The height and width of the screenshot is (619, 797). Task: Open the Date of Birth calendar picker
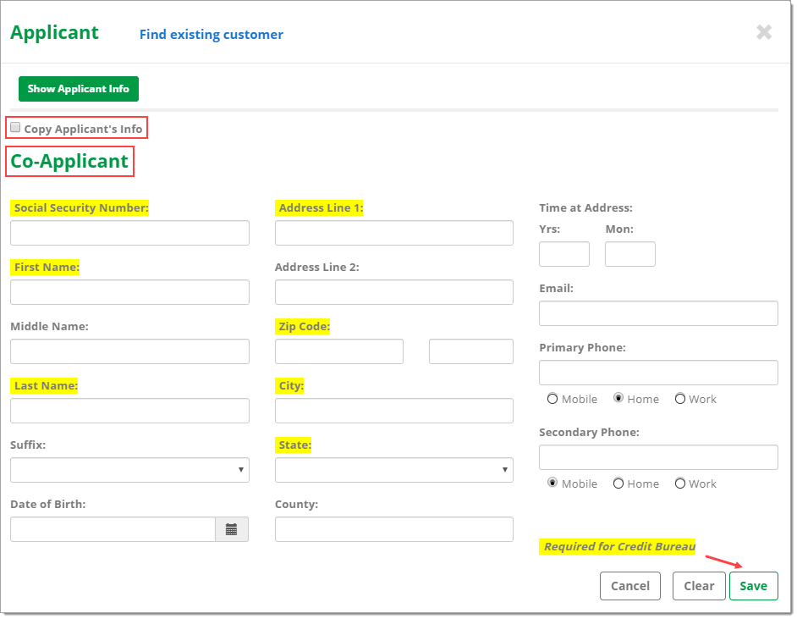pyautogui.click(x=231, y=529)
